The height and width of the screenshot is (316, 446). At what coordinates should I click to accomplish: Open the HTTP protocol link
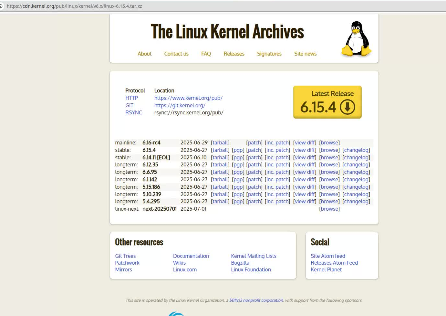[132, 98]
